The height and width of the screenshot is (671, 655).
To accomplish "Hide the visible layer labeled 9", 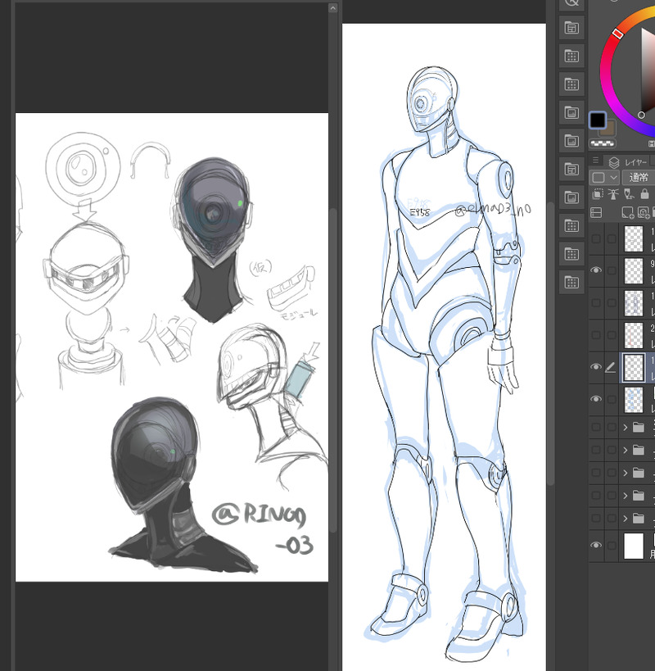I will (x=596, y=270).
